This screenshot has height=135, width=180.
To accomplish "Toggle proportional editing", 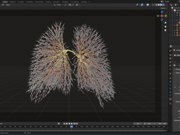I will (77, 5).
